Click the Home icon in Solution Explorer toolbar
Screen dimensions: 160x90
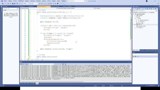(x=137, y=9)
